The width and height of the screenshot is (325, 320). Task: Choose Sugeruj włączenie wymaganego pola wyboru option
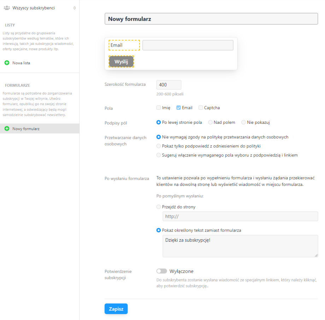pos(159,155)
